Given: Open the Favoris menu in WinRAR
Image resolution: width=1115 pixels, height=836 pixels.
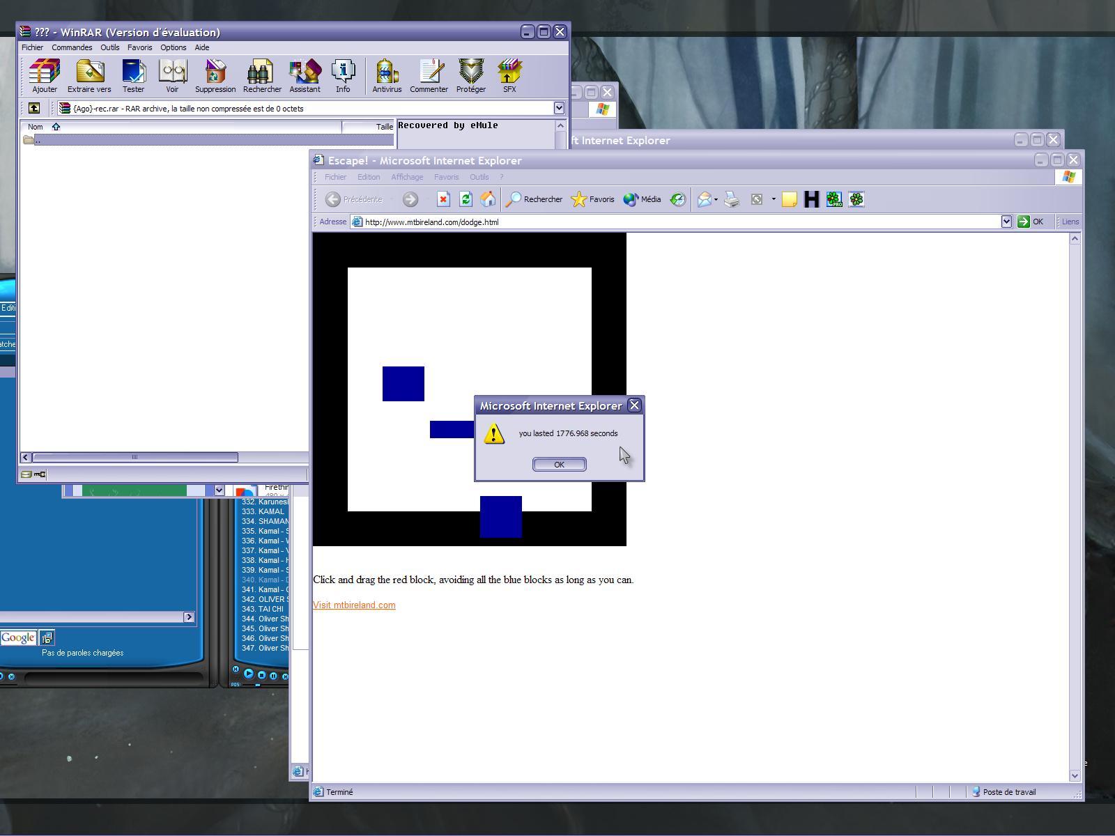Looking at the screenshot, I should (x=139, y=47).
